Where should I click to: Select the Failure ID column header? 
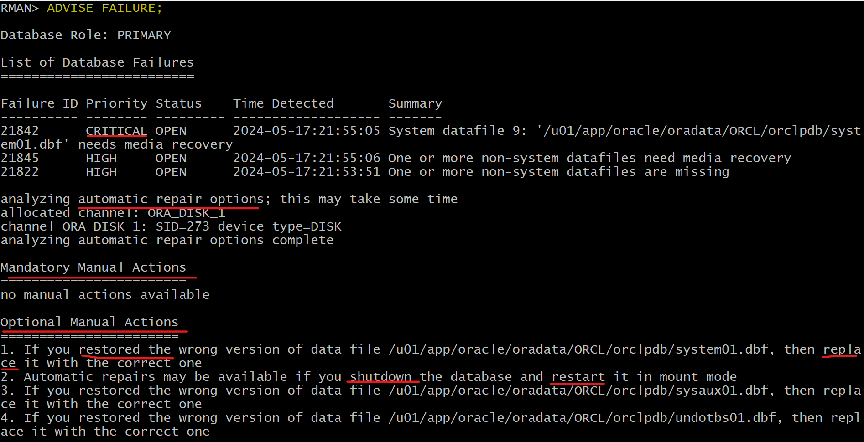pos(39,103)
